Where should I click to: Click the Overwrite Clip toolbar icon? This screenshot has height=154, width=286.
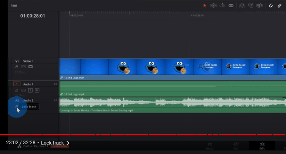pos(251,5)
